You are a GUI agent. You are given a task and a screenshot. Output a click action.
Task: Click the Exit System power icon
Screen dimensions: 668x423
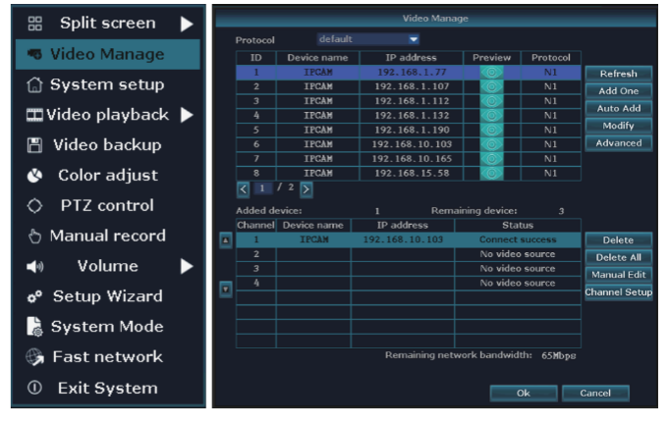point(32,388)
